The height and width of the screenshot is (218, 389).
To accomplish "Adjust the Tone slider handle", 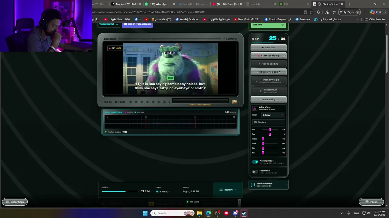I will (x=270, y=134).
